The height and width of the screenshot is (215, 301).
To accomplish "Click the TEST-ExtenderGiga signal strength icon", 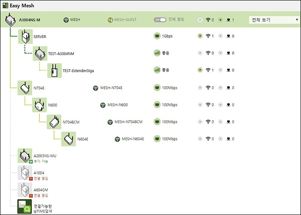I will pos(157,70).
